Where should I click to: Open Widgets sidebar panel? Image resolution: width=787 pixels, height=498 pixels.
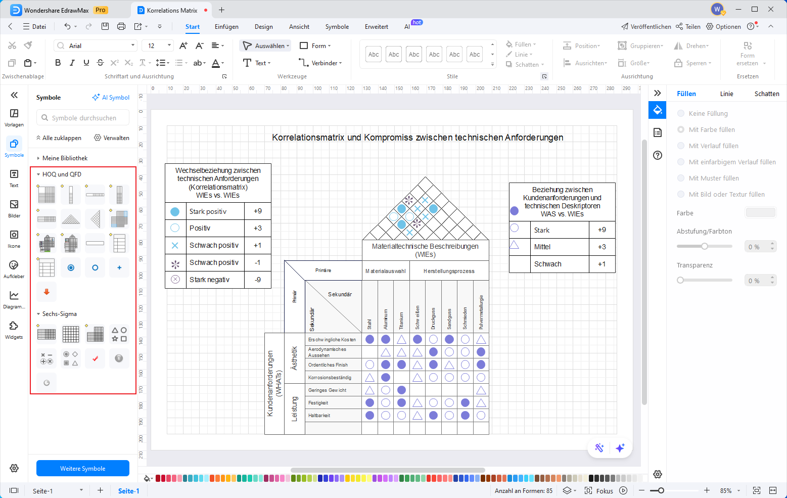(x=14, y=330)
